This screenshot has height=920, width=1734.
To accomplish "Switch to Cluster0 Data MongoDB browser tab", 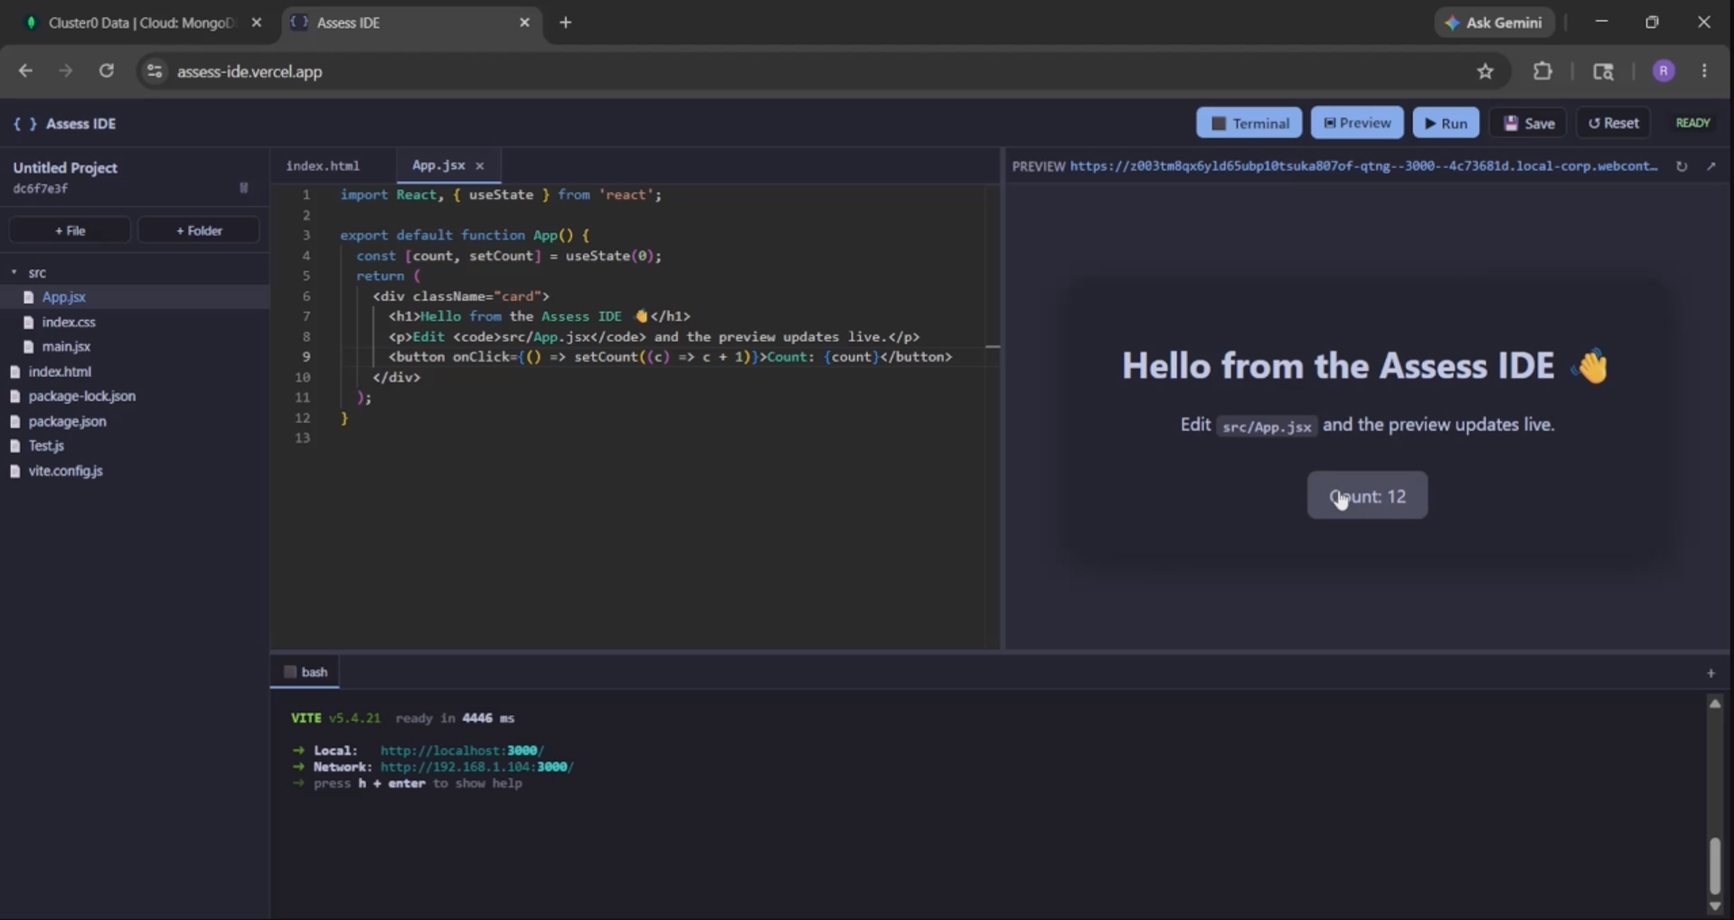I will click(x=140, y=23).
